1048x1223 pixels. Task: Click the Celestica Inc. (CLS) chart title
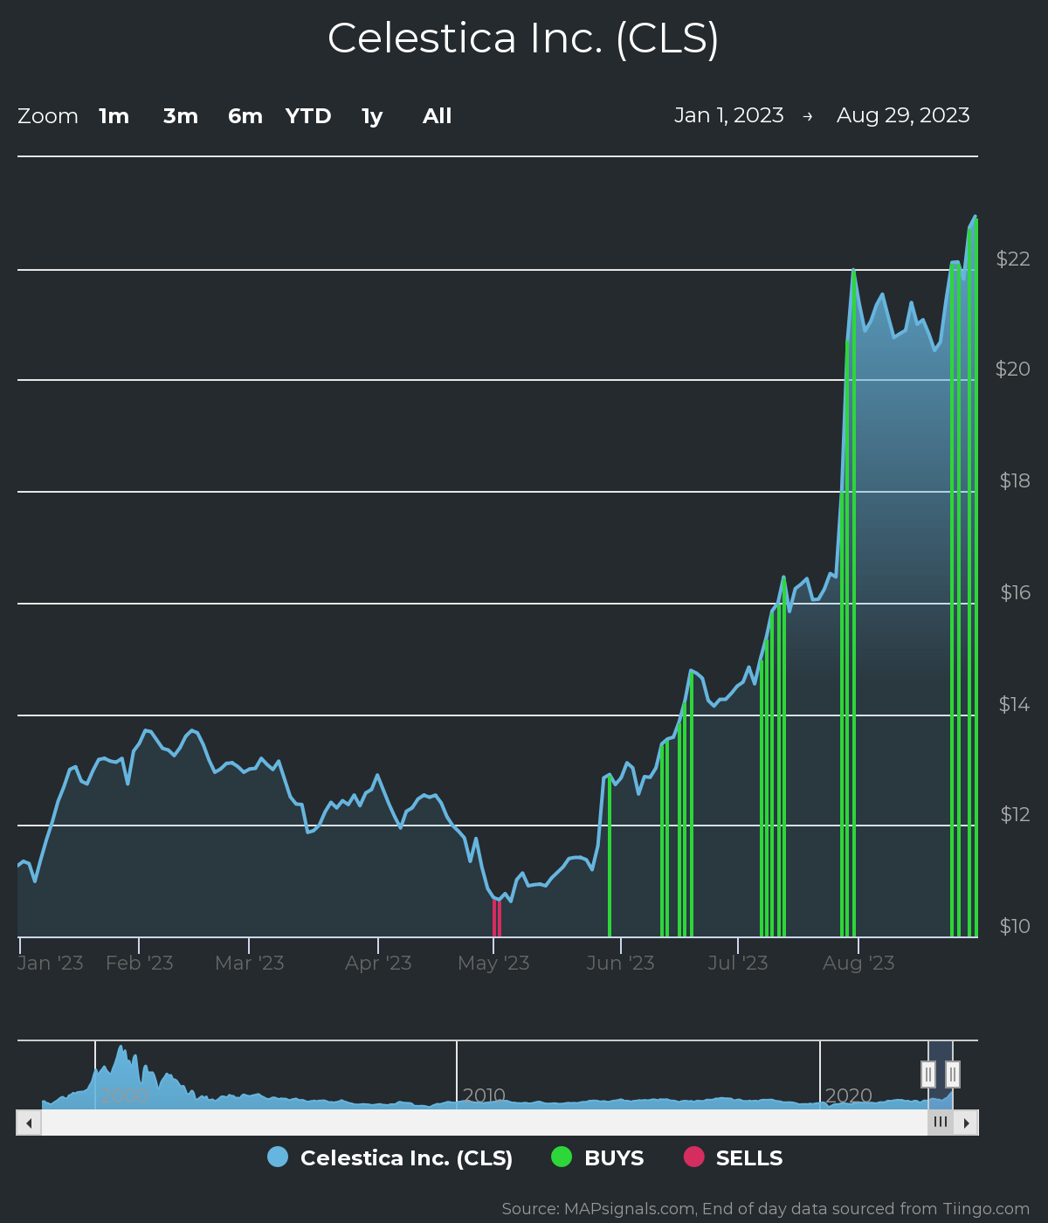[x=523, y=38]
